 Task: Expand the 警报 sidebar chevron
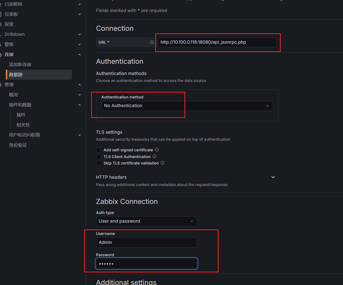point(80,44)
